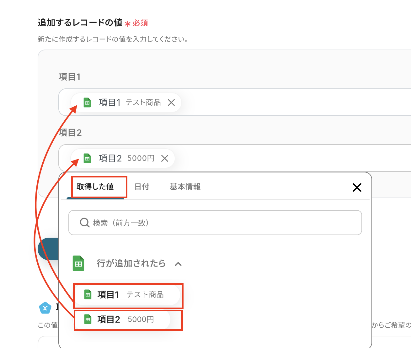Click the large Google Sheets icon beside 行が追加されたら
The width and height of the screenshot is (411, 348).
78,263
